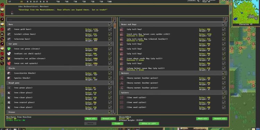
Task: Click the cassiterite blocks icon
Action: 9,73
